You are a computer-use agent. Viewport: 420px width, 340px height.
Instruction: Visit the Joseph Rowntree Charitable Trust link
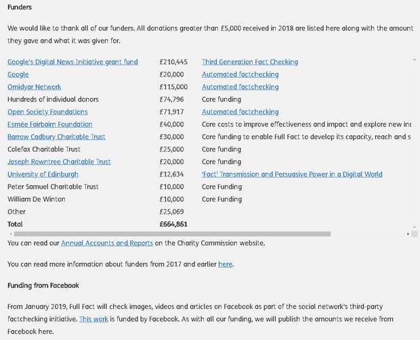(x=59, y=162)
